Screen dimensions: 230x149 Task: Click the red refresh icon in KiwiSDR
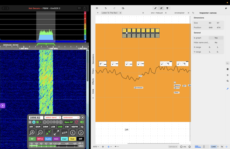point(77,122)
